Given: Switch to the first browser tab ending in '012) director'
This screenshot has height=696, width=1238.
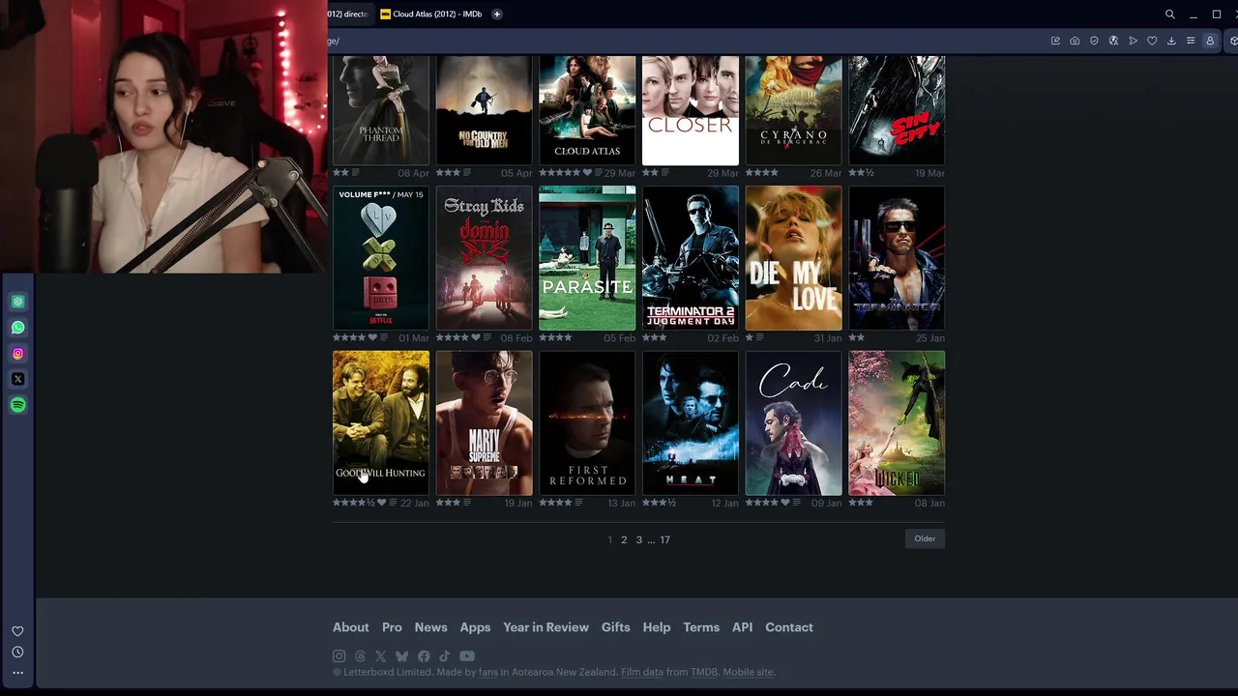Looking at the screenshot, I should tap(350, 14).
